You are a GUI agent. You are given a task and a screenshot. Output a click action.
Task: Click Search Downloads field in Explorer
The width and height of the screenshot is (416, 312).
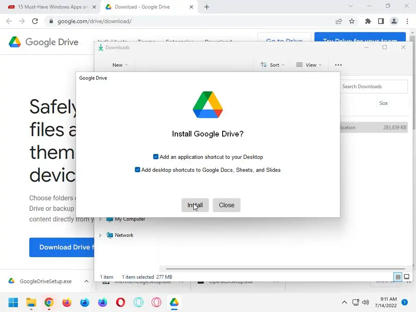[374, 87]
